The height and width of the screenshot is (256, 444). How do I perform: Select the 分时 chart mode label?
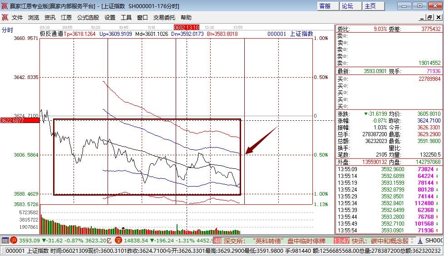click(x=7, y=30)
